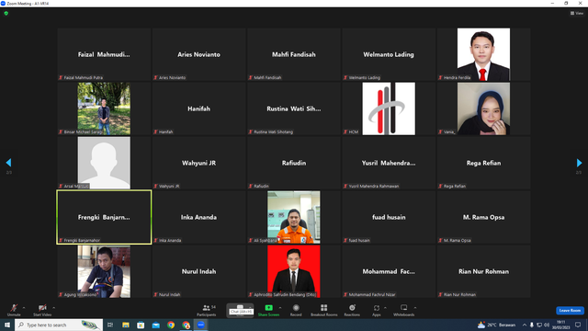The width and height of the screenshot is (588, 331).
Task: Click Welmanto Lading name tile
Action: 389,54
